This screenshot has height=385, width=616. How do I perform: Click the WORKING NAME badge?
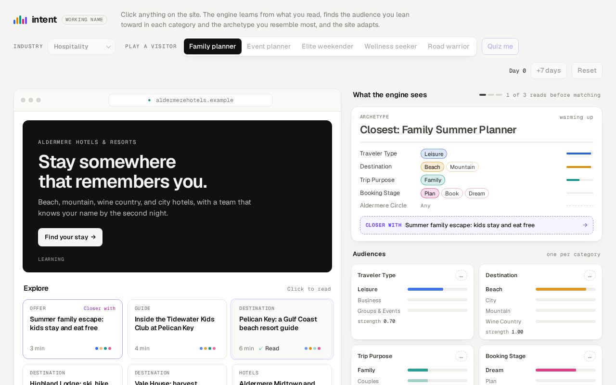tap(84, 20)
